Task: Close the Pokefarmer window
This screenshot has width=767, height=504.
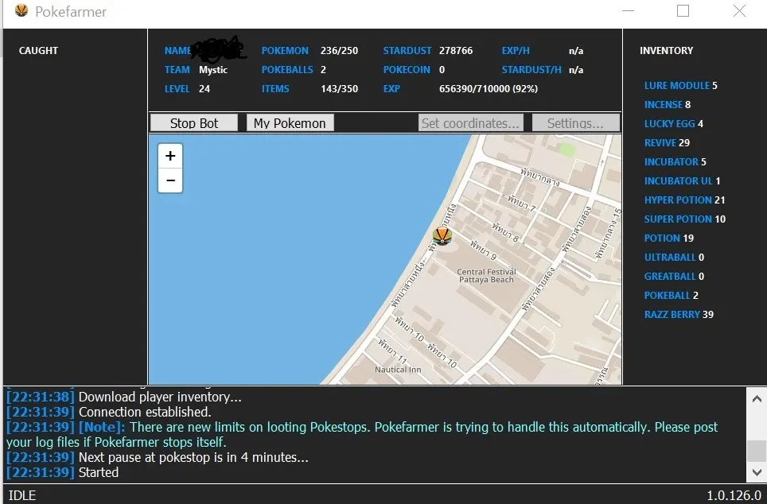Action: coord(739,11)
